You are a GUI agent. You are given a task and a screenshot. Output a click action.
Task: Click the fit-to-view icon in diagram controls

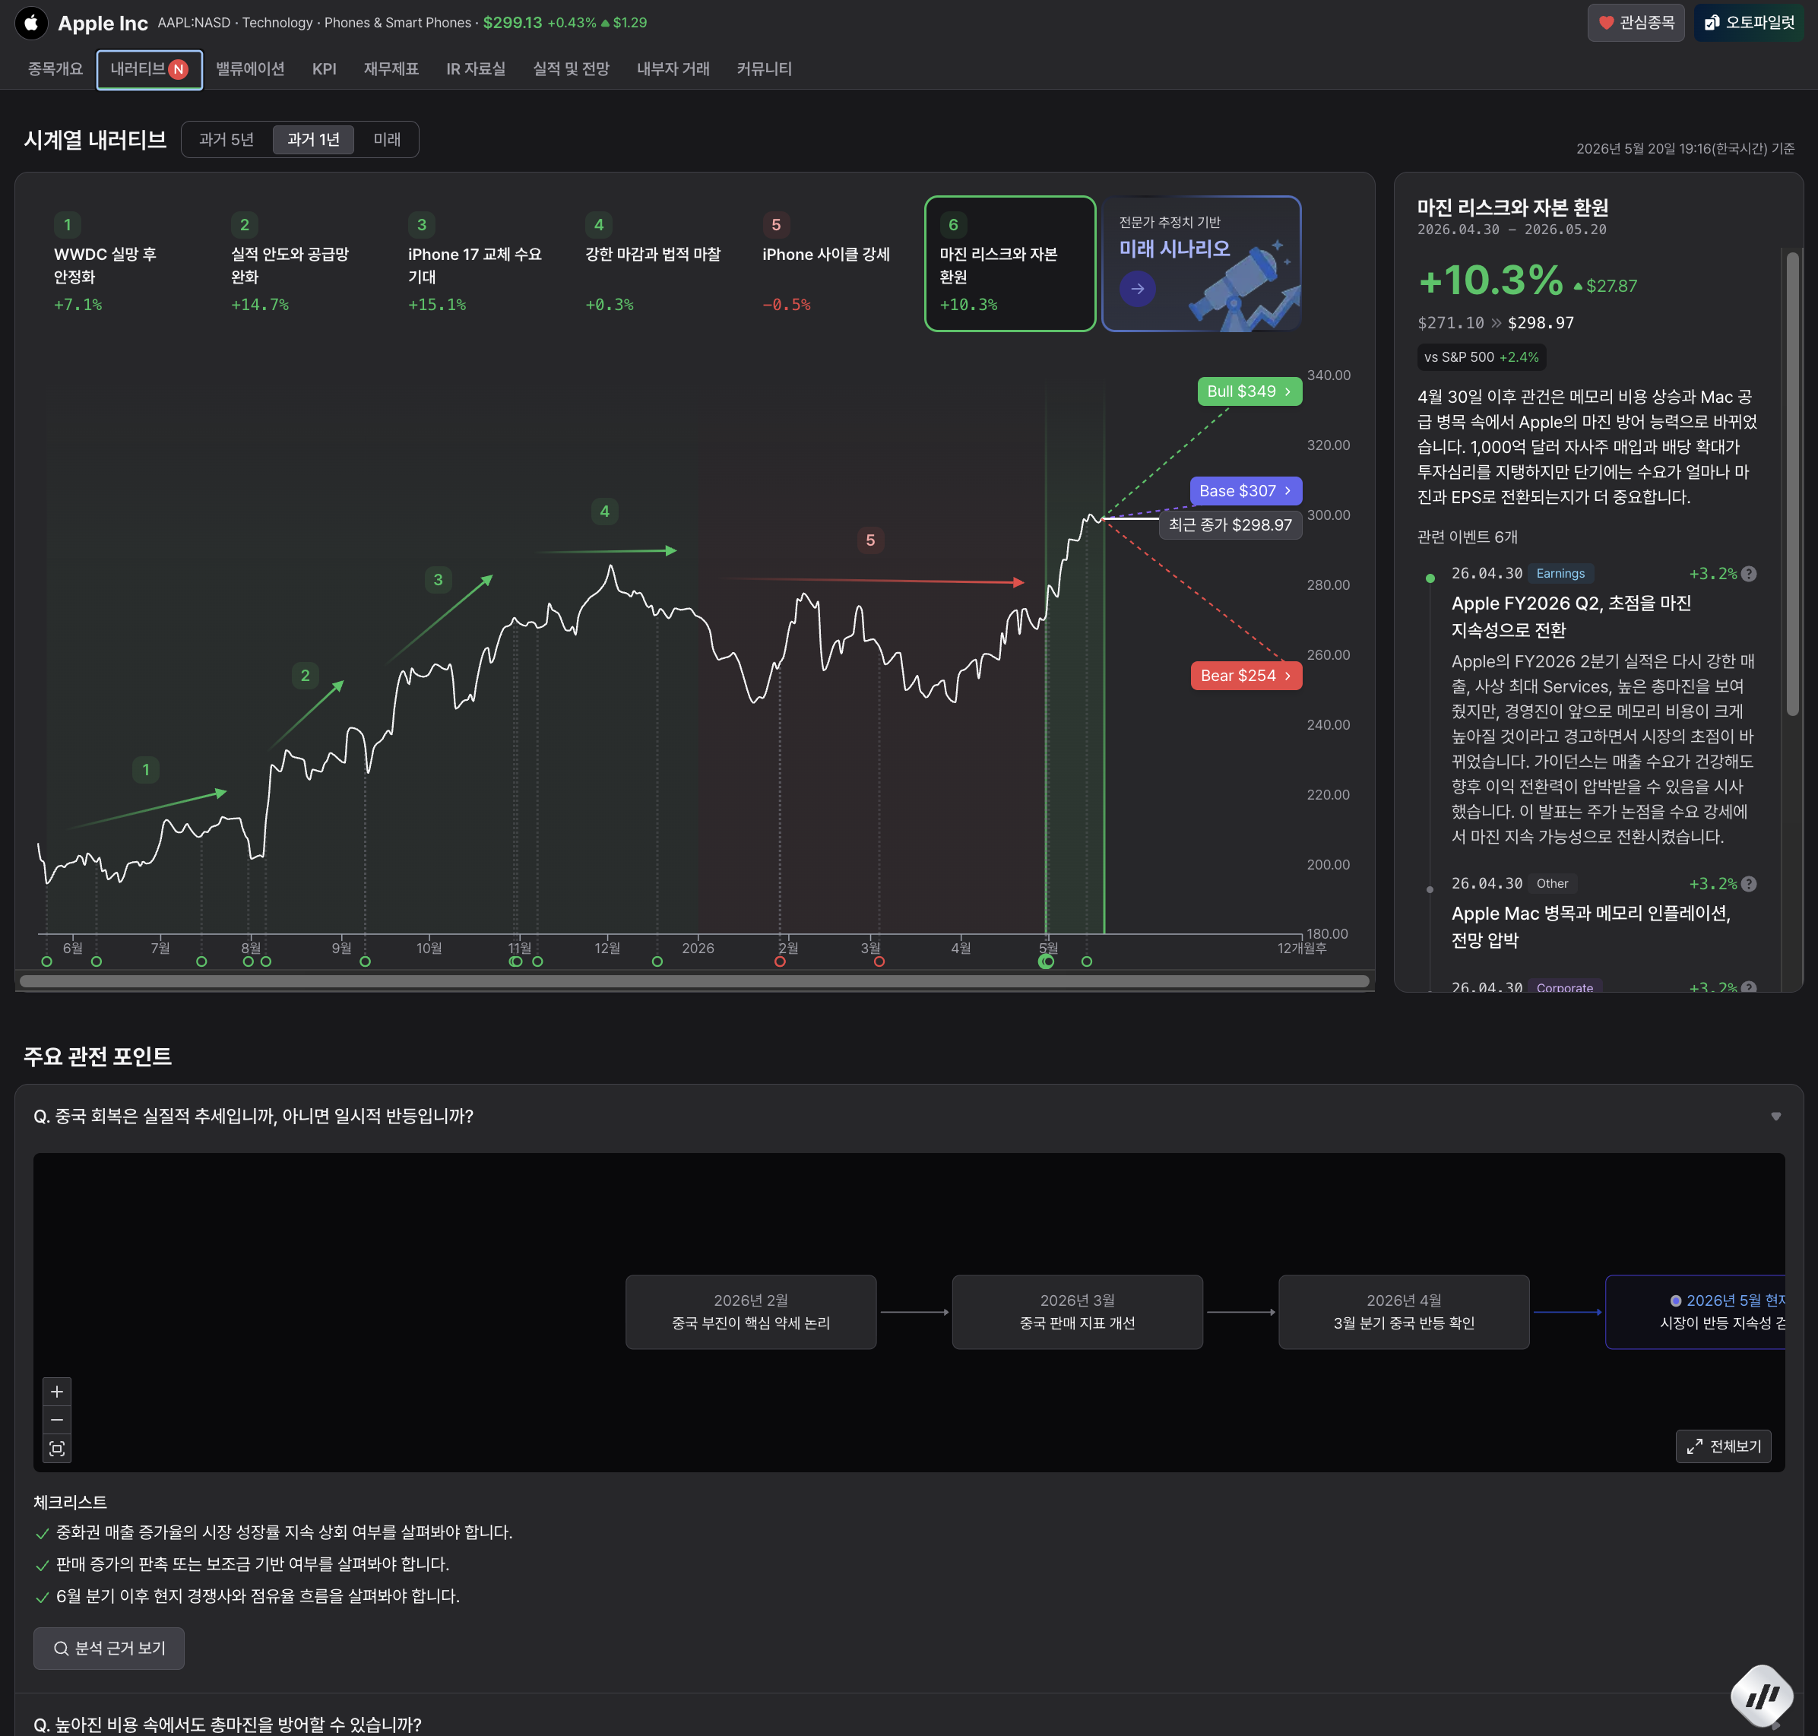click(x=57, y=1448)
